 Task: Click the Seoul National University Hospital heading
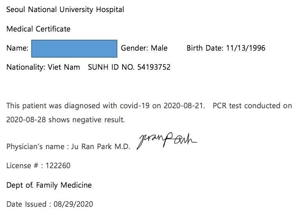point(65,9)
